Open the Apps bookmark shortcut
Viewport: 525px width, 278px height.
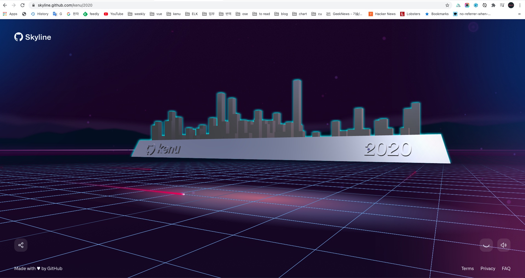point(10,14)
